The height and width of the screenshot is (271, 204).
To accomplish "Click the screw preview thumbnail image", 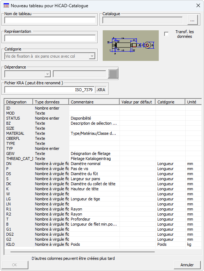I will 131,46.
